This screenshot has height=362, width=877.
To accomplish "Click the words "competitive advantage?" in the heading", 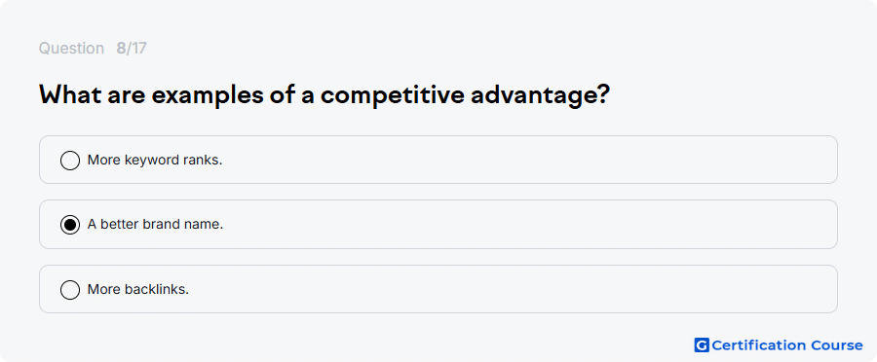I will tap(465, 95).
